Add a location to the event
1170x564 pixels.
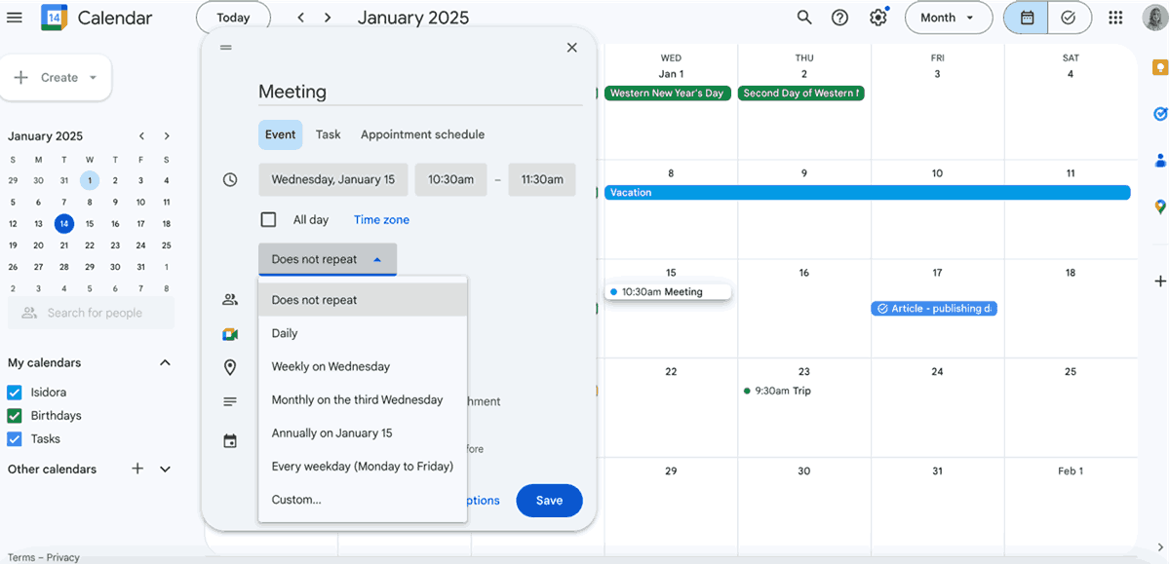click(x=230, y=367)
